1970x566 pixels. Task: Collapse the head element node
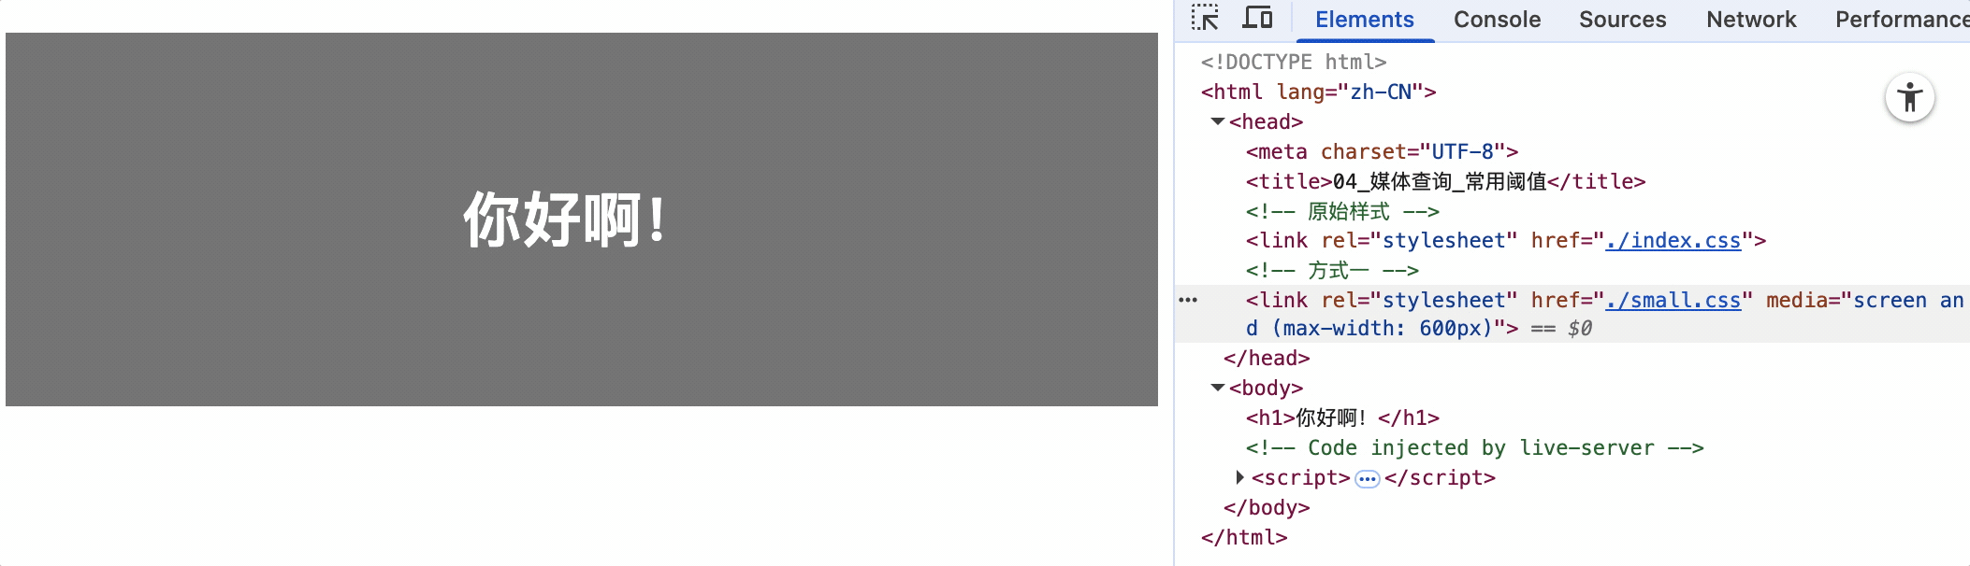pos(1218,121)
